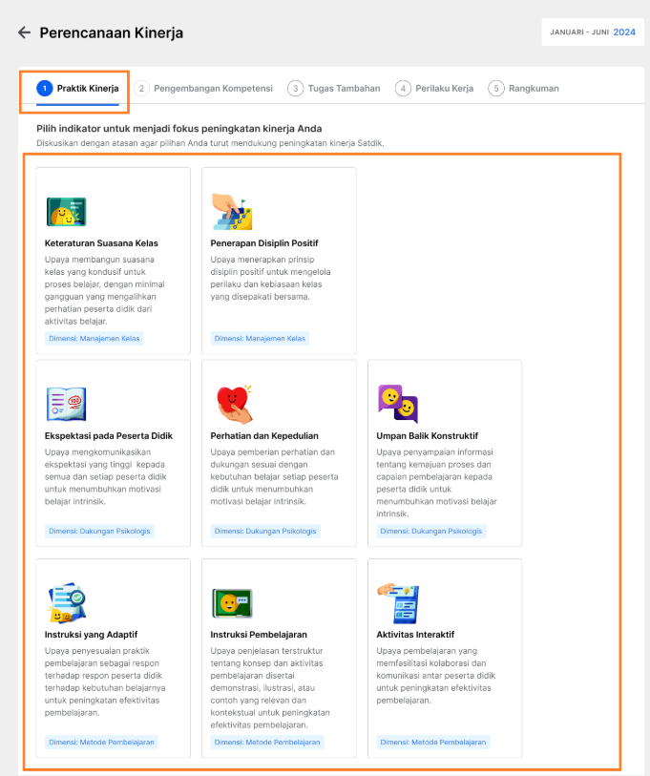Image resolution: width=650 pixels, height=776 pixels.
Task: Click the Penerapan Disiplin Positif description text
Action: tap(270, 278)
